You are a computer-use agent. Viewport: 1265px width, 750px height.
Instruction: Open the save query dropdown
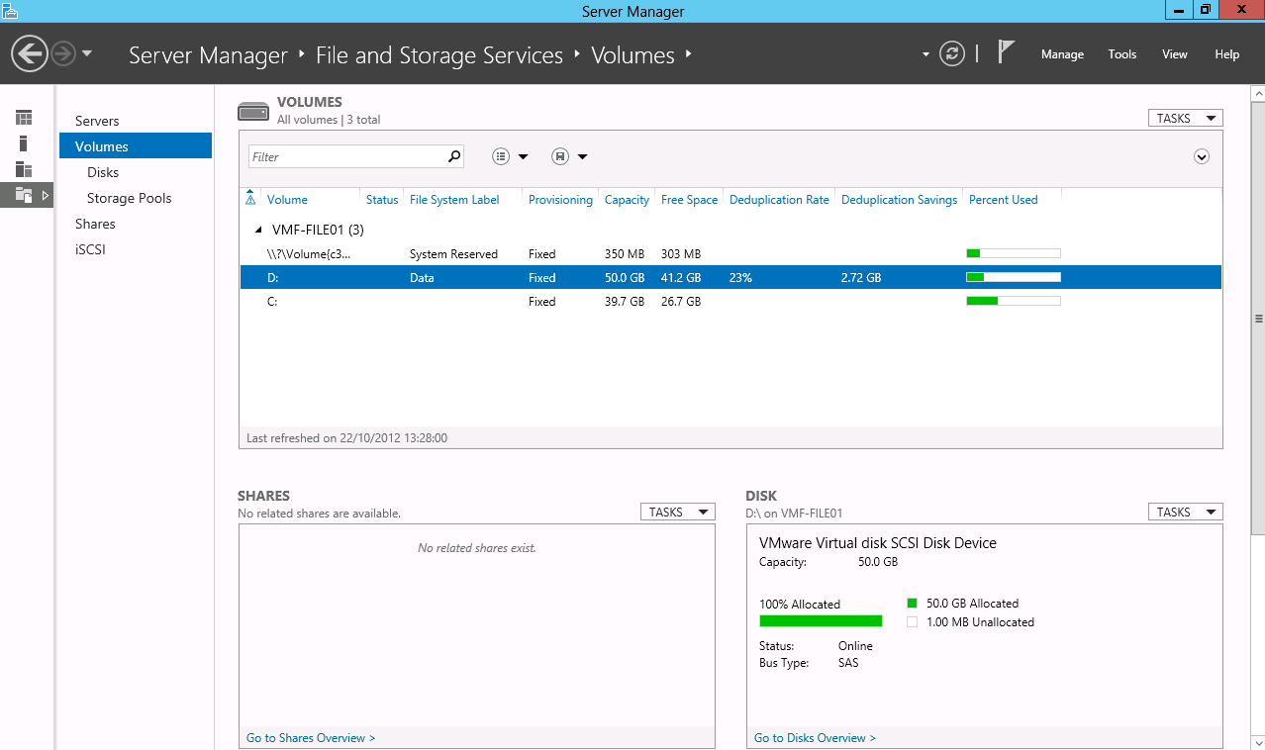570,156
